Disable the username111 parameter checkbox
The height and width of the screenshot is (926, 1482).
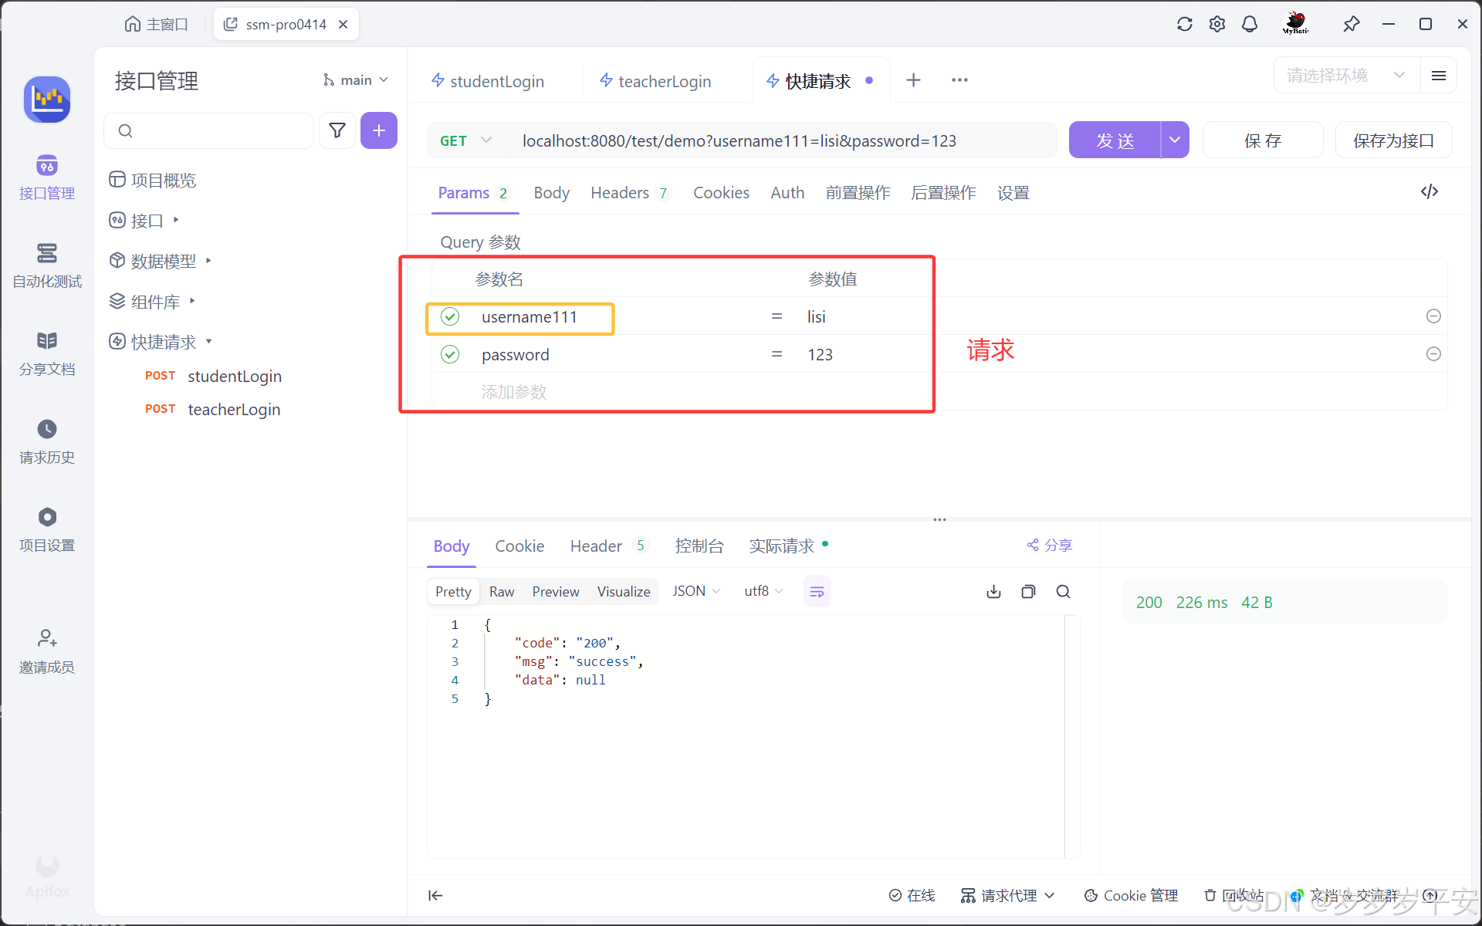[x=450, y=317]
